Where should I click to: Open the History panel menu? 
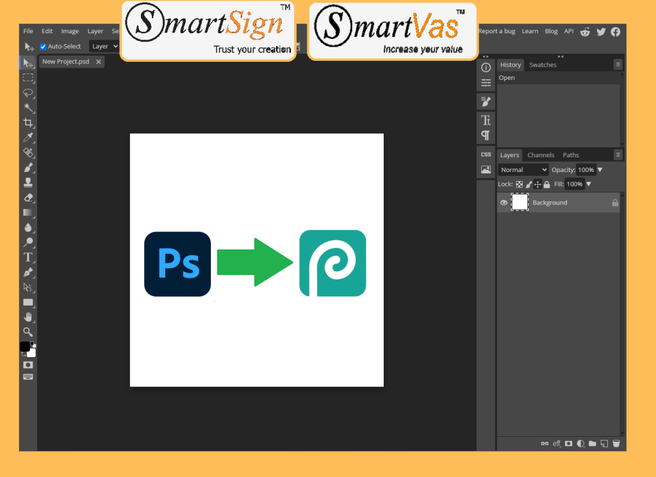click(618, 65)
